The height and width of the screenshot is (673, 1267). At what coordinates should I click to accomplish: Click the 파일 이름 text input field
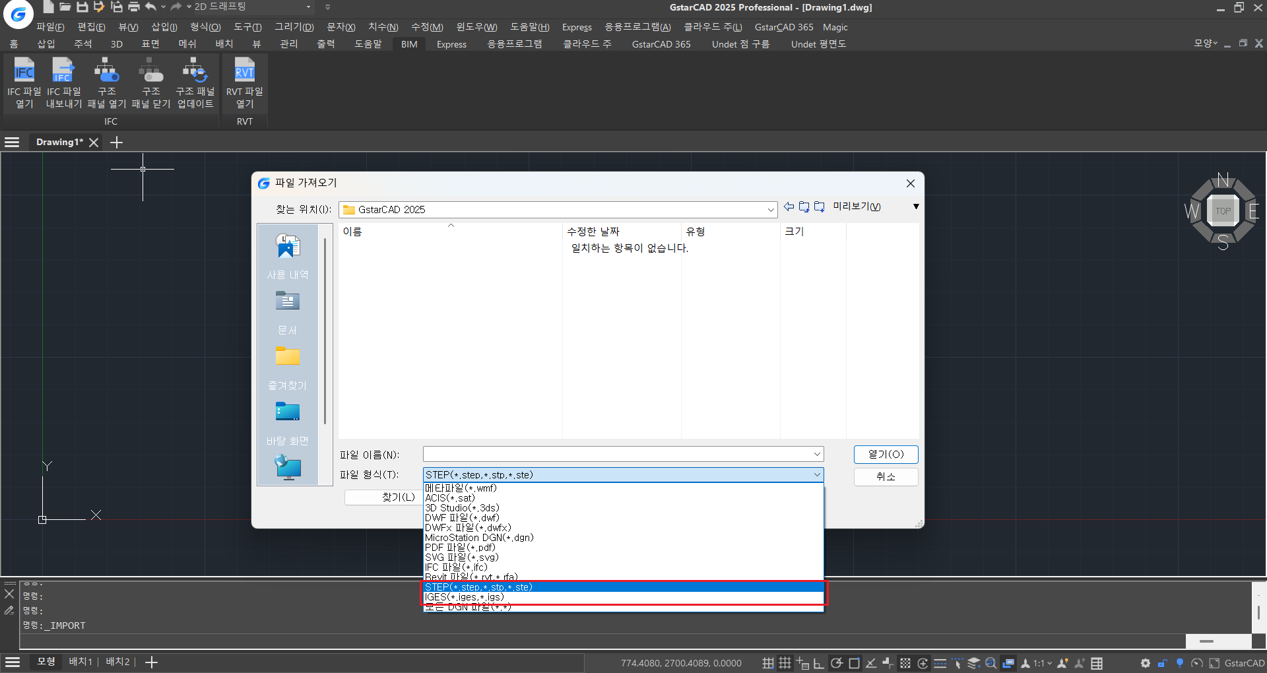tap(623, 454)
